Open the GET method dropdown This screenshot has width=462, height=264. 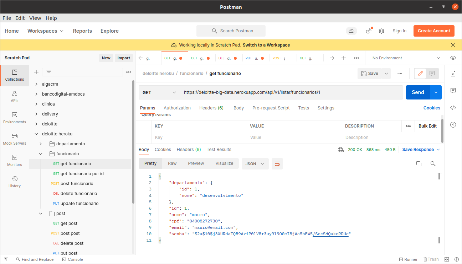pyautogui.click(x=159, y=92)
